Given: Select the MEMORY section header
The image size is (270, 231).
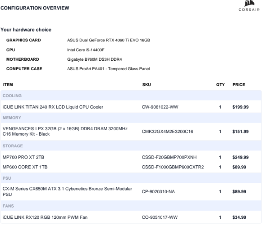Looking at the screenshot, I should (x=131, y=118).
